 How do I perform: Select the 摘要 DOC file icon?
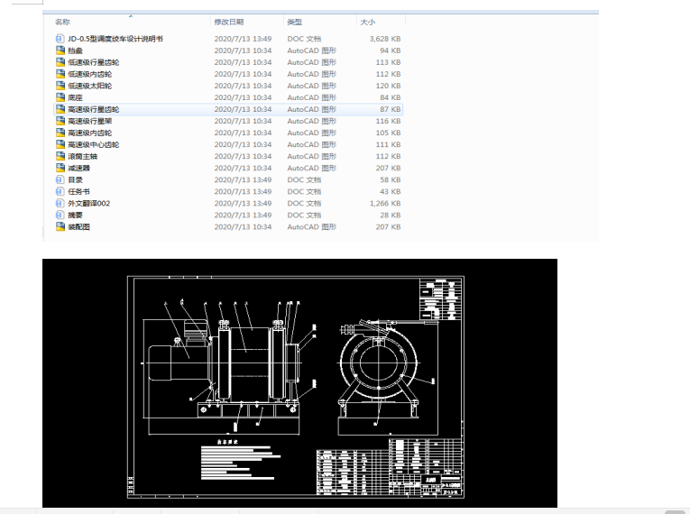click(x=60, y=215)
